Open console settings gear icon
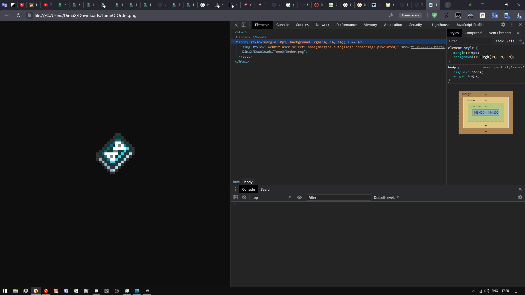Viewport: 525px width, 295px height. (x=520, y=197)
